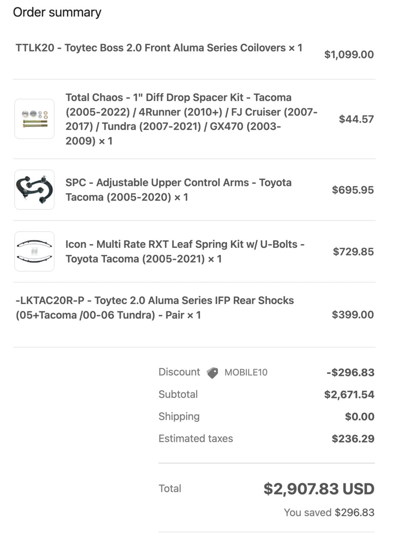Click the SPC Adjustable Upper Control Arms title

[179, 190]
